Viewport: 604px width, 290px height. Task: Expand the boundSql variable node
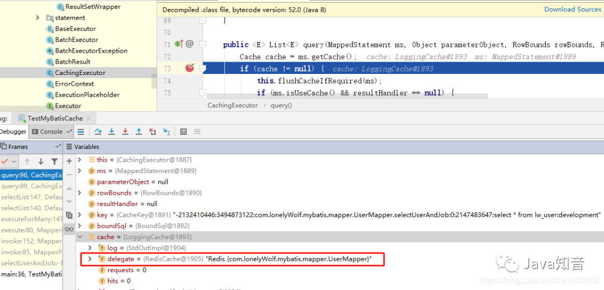pyautogui.click(x=80, y=226)
